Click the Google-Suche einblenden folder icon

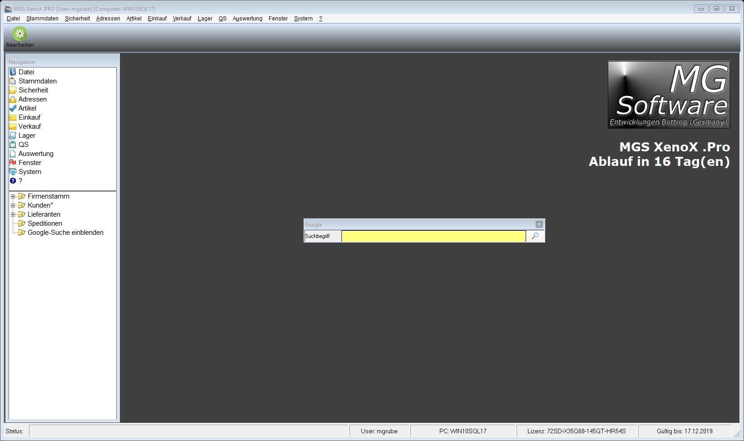coord(21,233)
